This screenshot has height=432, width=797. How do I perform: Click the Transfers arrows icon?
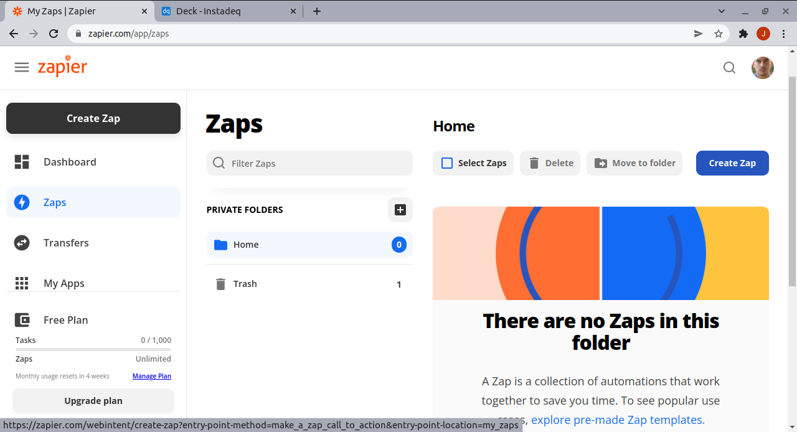22,243
